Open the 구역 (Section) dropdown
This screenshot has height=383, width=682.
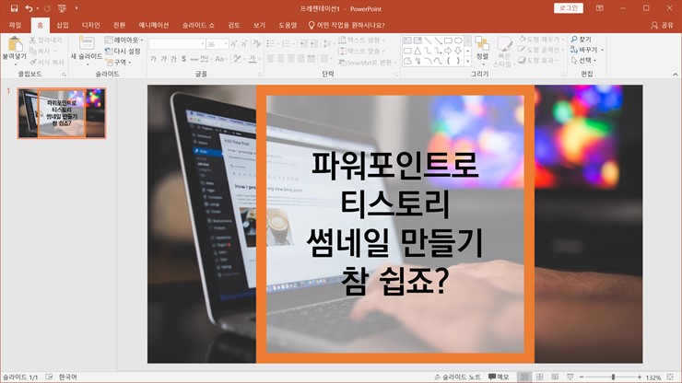(118, 63)
